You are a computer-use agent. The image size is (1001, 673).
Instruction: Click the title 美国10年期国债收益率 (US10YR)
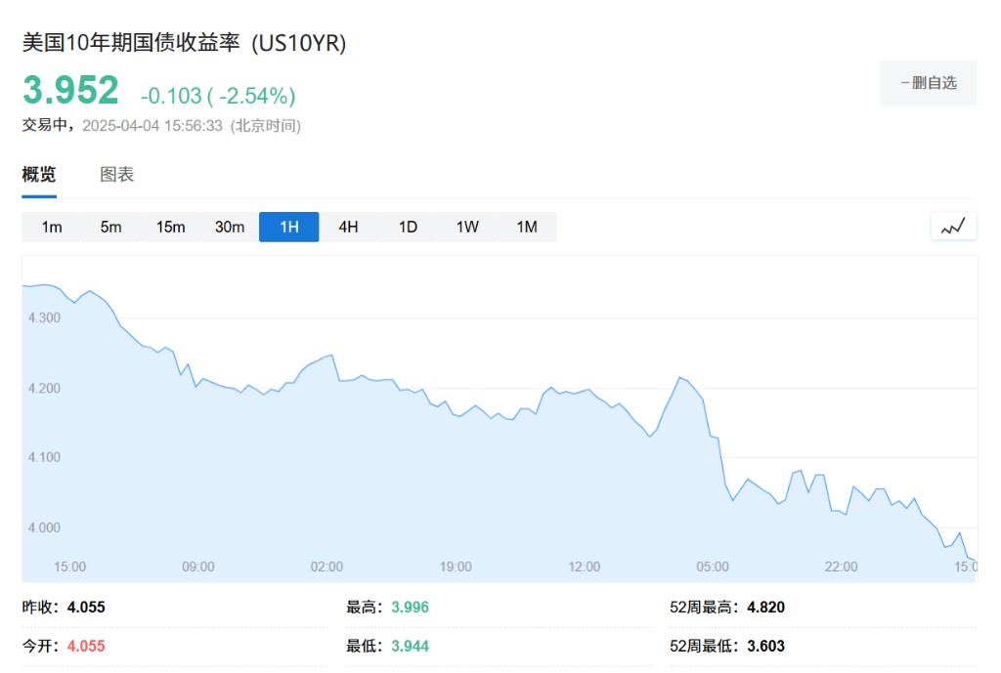[x=184, y=43]
